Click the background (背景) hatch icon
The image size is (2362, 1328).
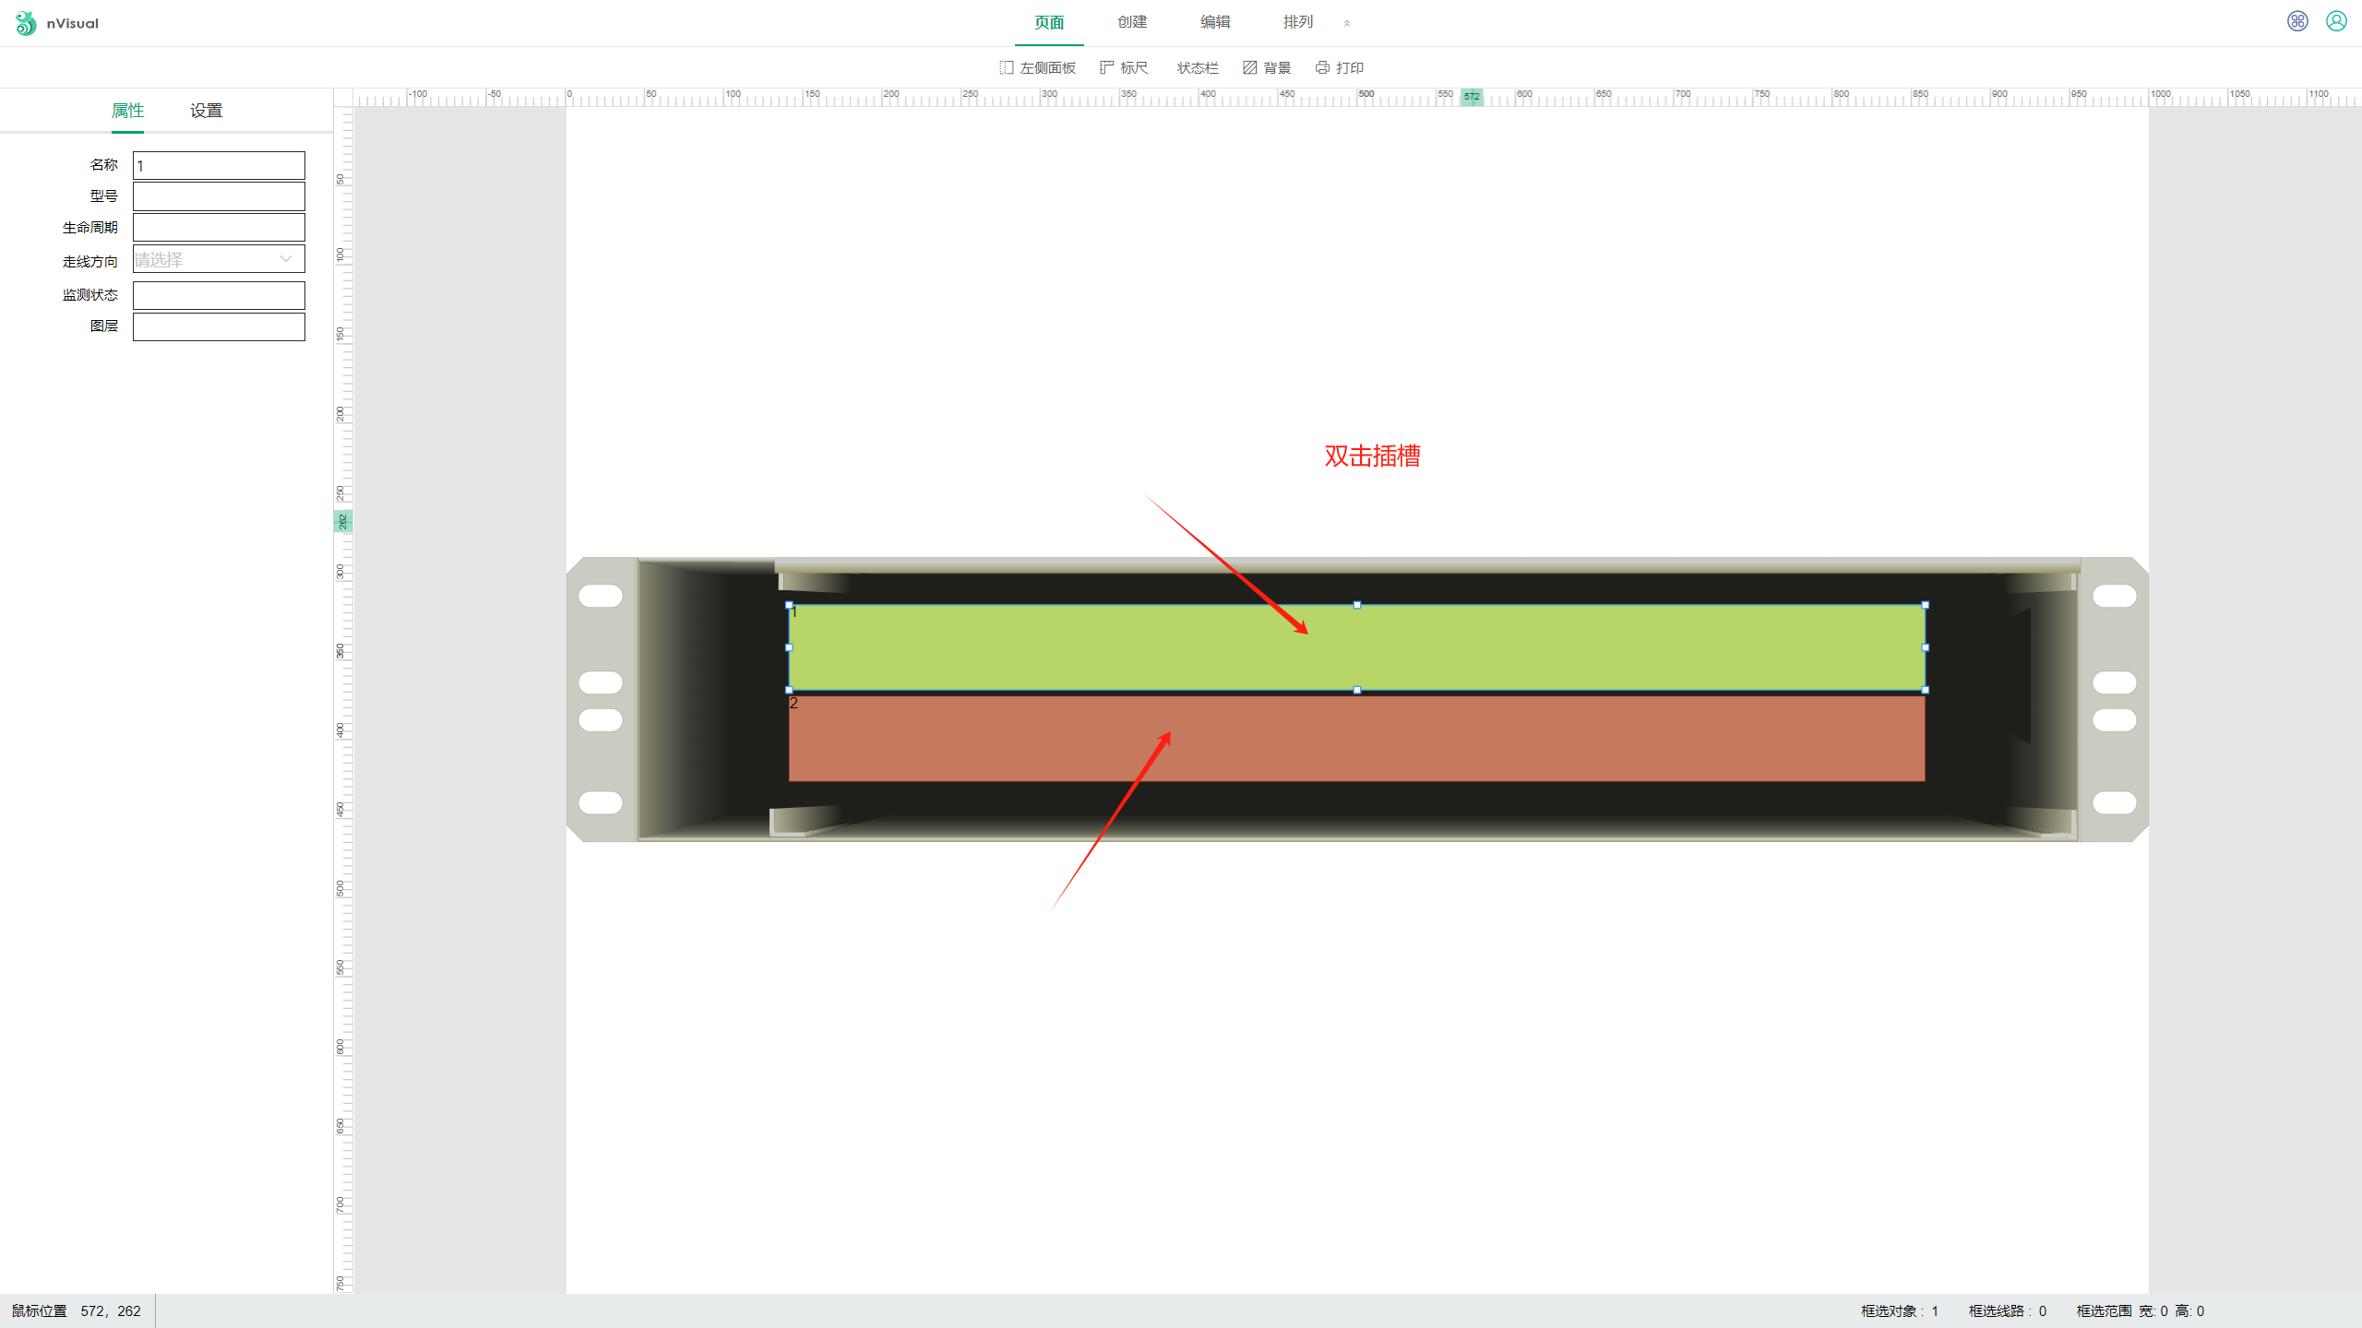coord(1250,67)
